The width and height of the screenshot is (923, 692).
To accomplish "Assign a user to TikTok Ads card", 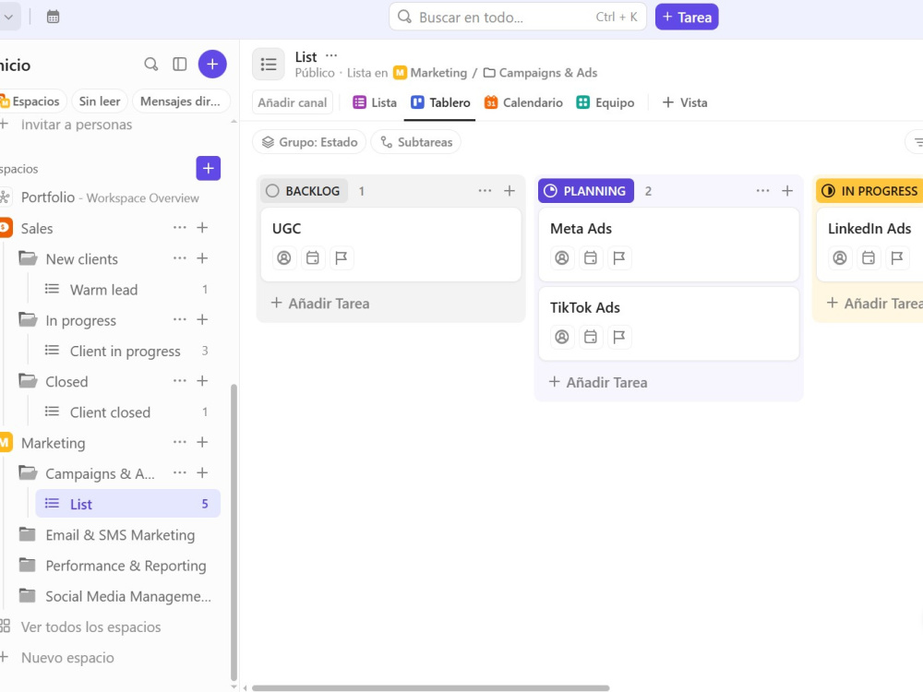I will point(562,337).
